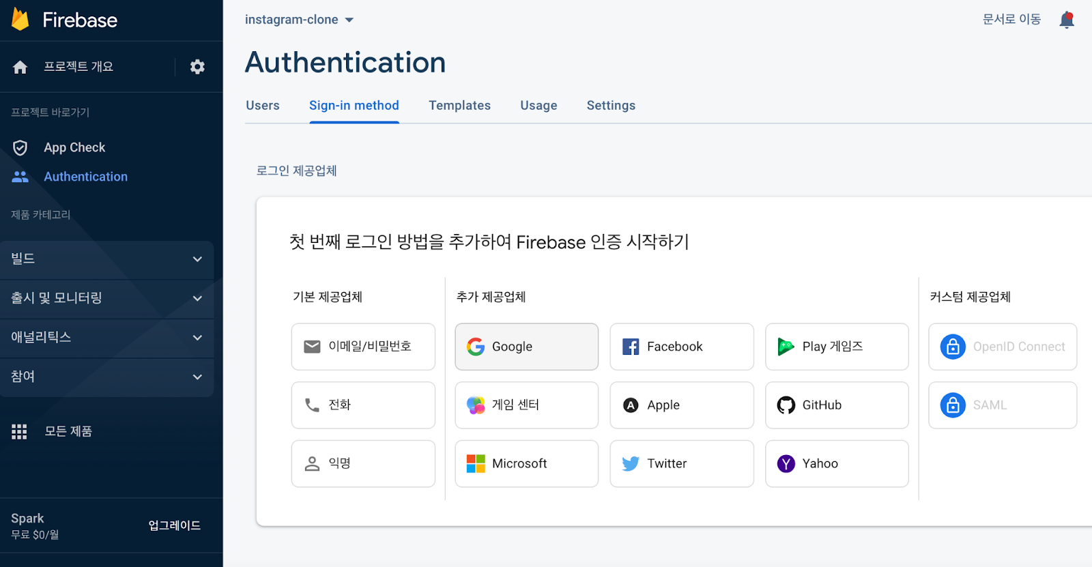Click the OpenID Connect lock icon

953,347
